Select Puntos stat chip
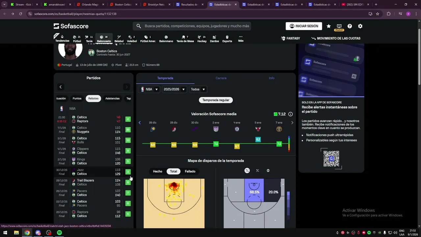The height and width of the screenshot is (237, 421). coord(77,98)
